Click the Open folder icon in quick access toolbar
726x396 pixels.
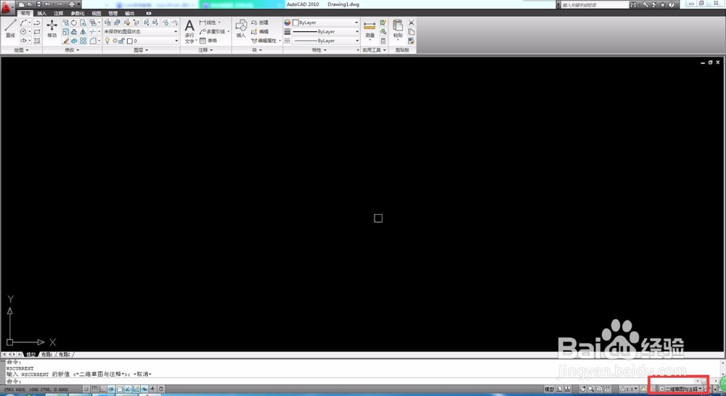point(30,4)
